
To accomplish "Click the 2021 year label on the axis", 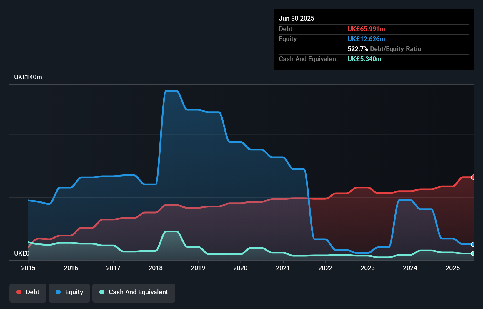I will (283, 268).
